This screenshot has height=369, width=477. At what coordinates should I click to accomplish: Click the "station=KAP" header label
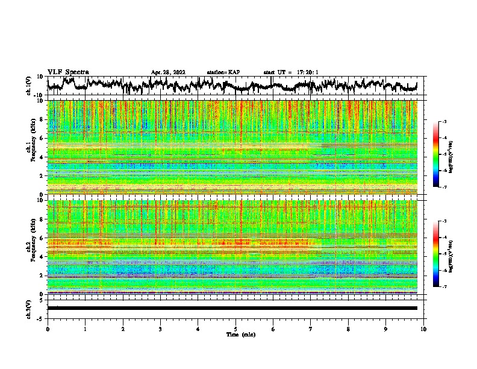tap(223, 72)
